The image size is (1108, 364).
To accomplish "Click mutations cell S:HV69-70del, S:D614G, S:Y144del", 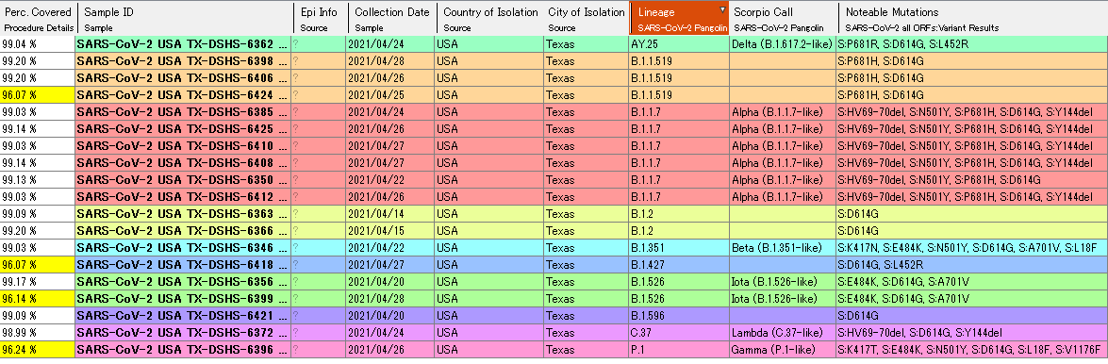I will click(971, 332).
